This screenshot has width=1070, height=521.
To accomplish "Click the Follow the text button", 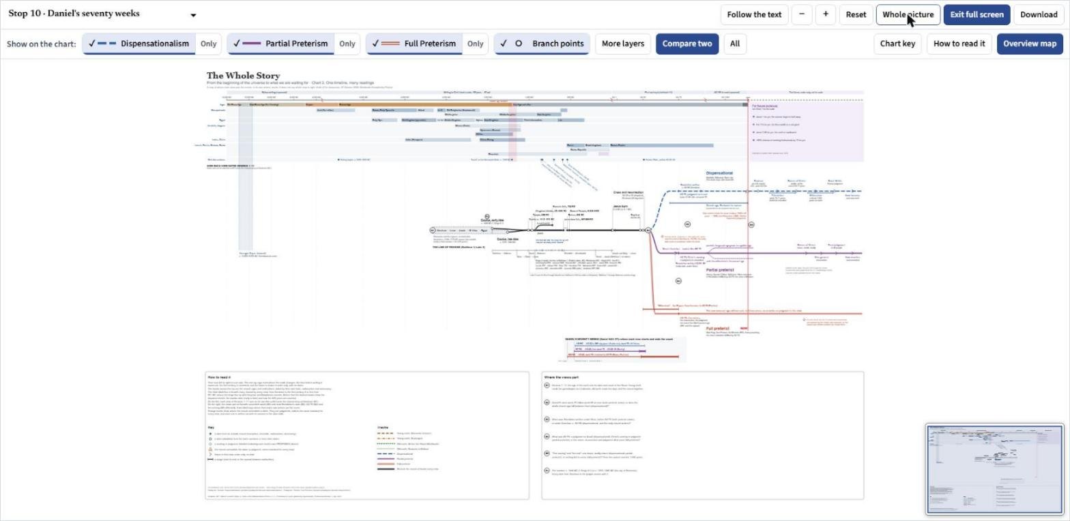I will point(754,14).
